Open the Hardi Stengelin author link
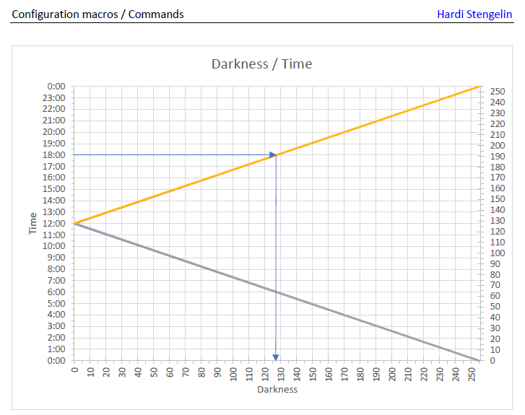Image resolution: width=525 pixels, height=415 pixels. 474,14
